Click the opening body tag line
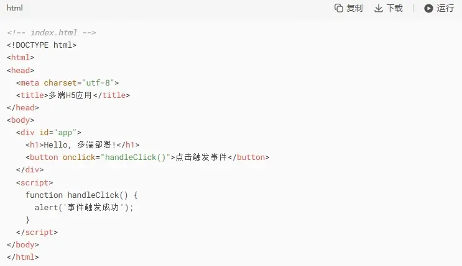This screenshot has height=266, width=462. (21, 120)
